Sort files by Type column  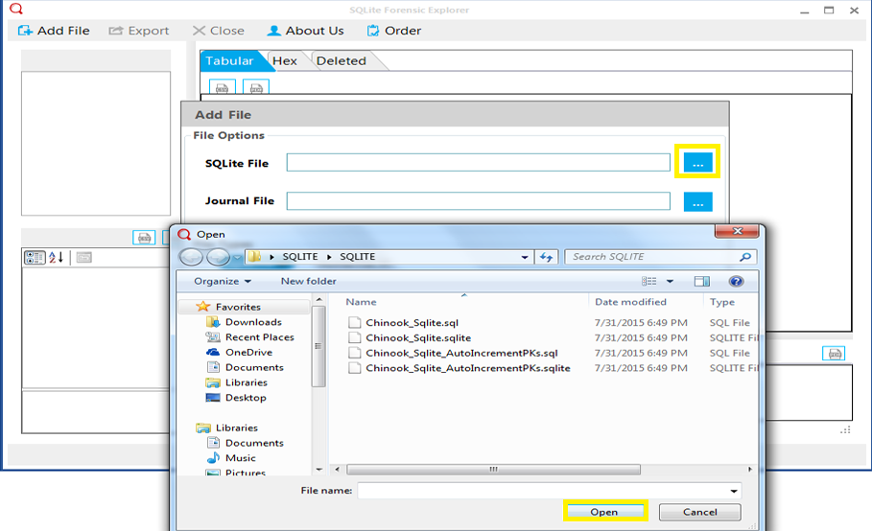tap(721, 302)
